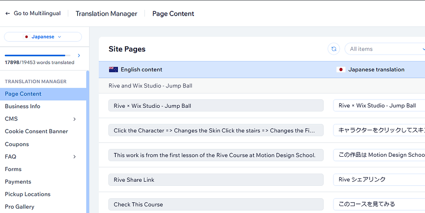
Task: Click the Japan flag in the language selector
Action: coord(26,37)
